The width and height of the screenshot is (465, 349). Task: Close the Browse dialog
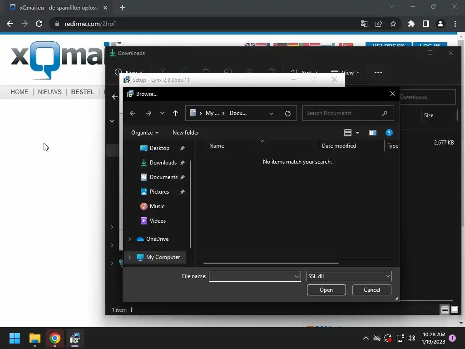click(x=393, y=94)
